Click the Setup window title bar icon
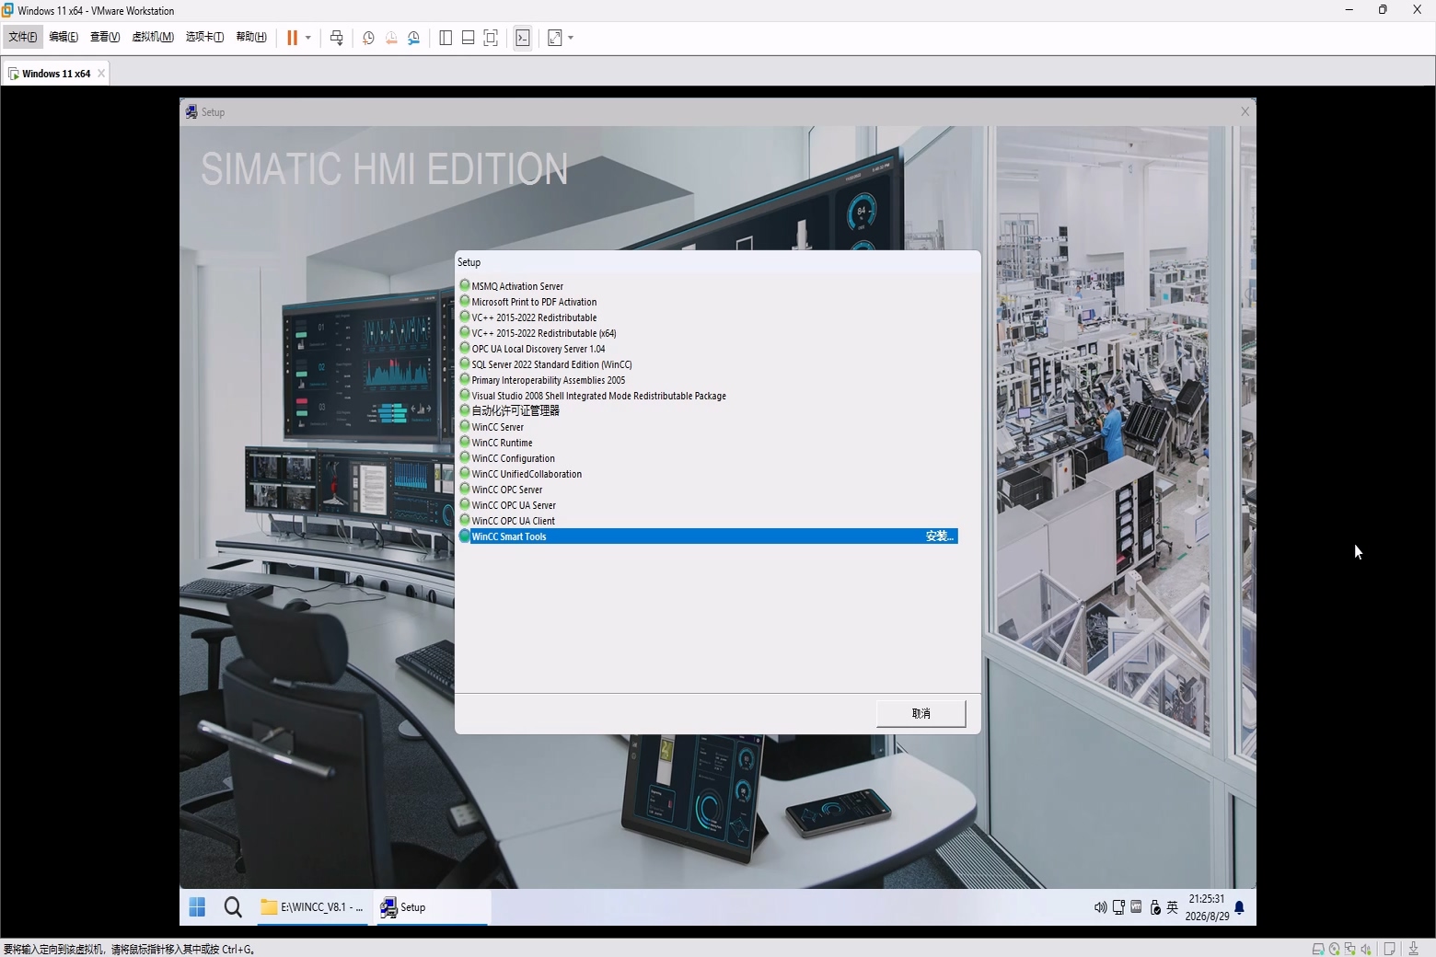The image size is (1436, 957). tap(191, 111)
